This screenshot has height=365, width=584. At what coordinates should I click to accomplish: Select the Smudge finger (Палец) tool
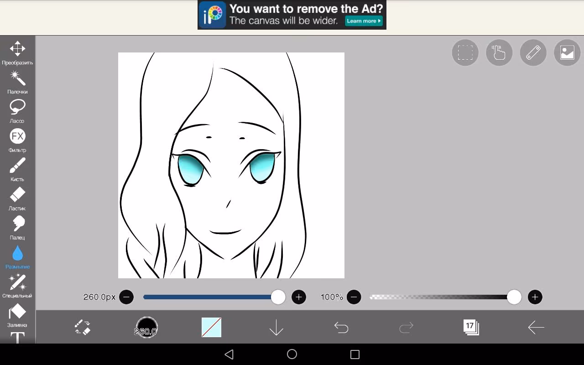pyautogui.click(x=17, y=228)
